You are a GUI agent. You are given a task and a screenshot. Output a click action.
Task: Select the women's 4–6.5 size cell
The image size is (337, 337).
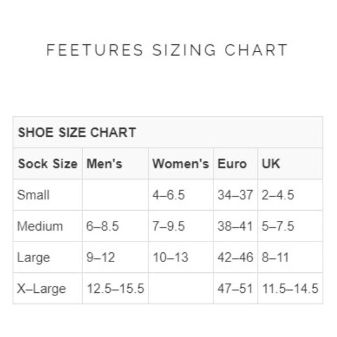pyautogui.click(x=168, y=195)
